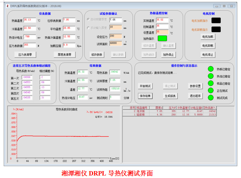Click the 序号 column header
Viewport: 241px width, 178px height.
129,108
